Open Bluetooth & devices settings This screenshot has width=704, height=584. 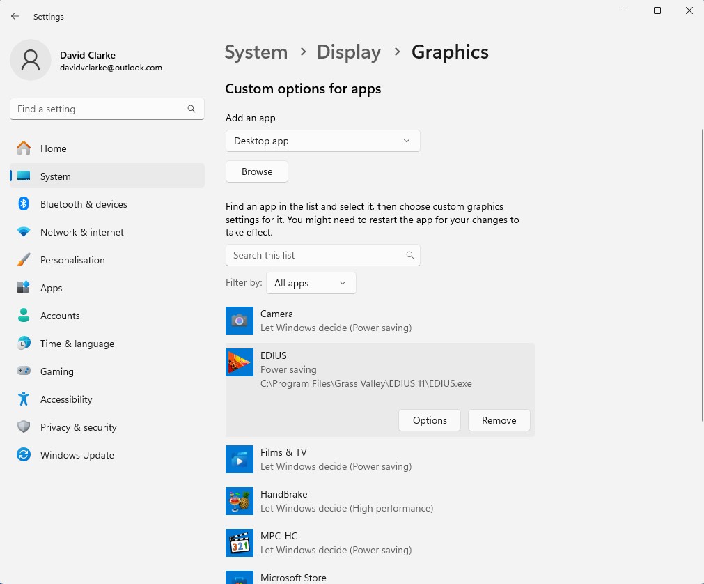[107, 204]
